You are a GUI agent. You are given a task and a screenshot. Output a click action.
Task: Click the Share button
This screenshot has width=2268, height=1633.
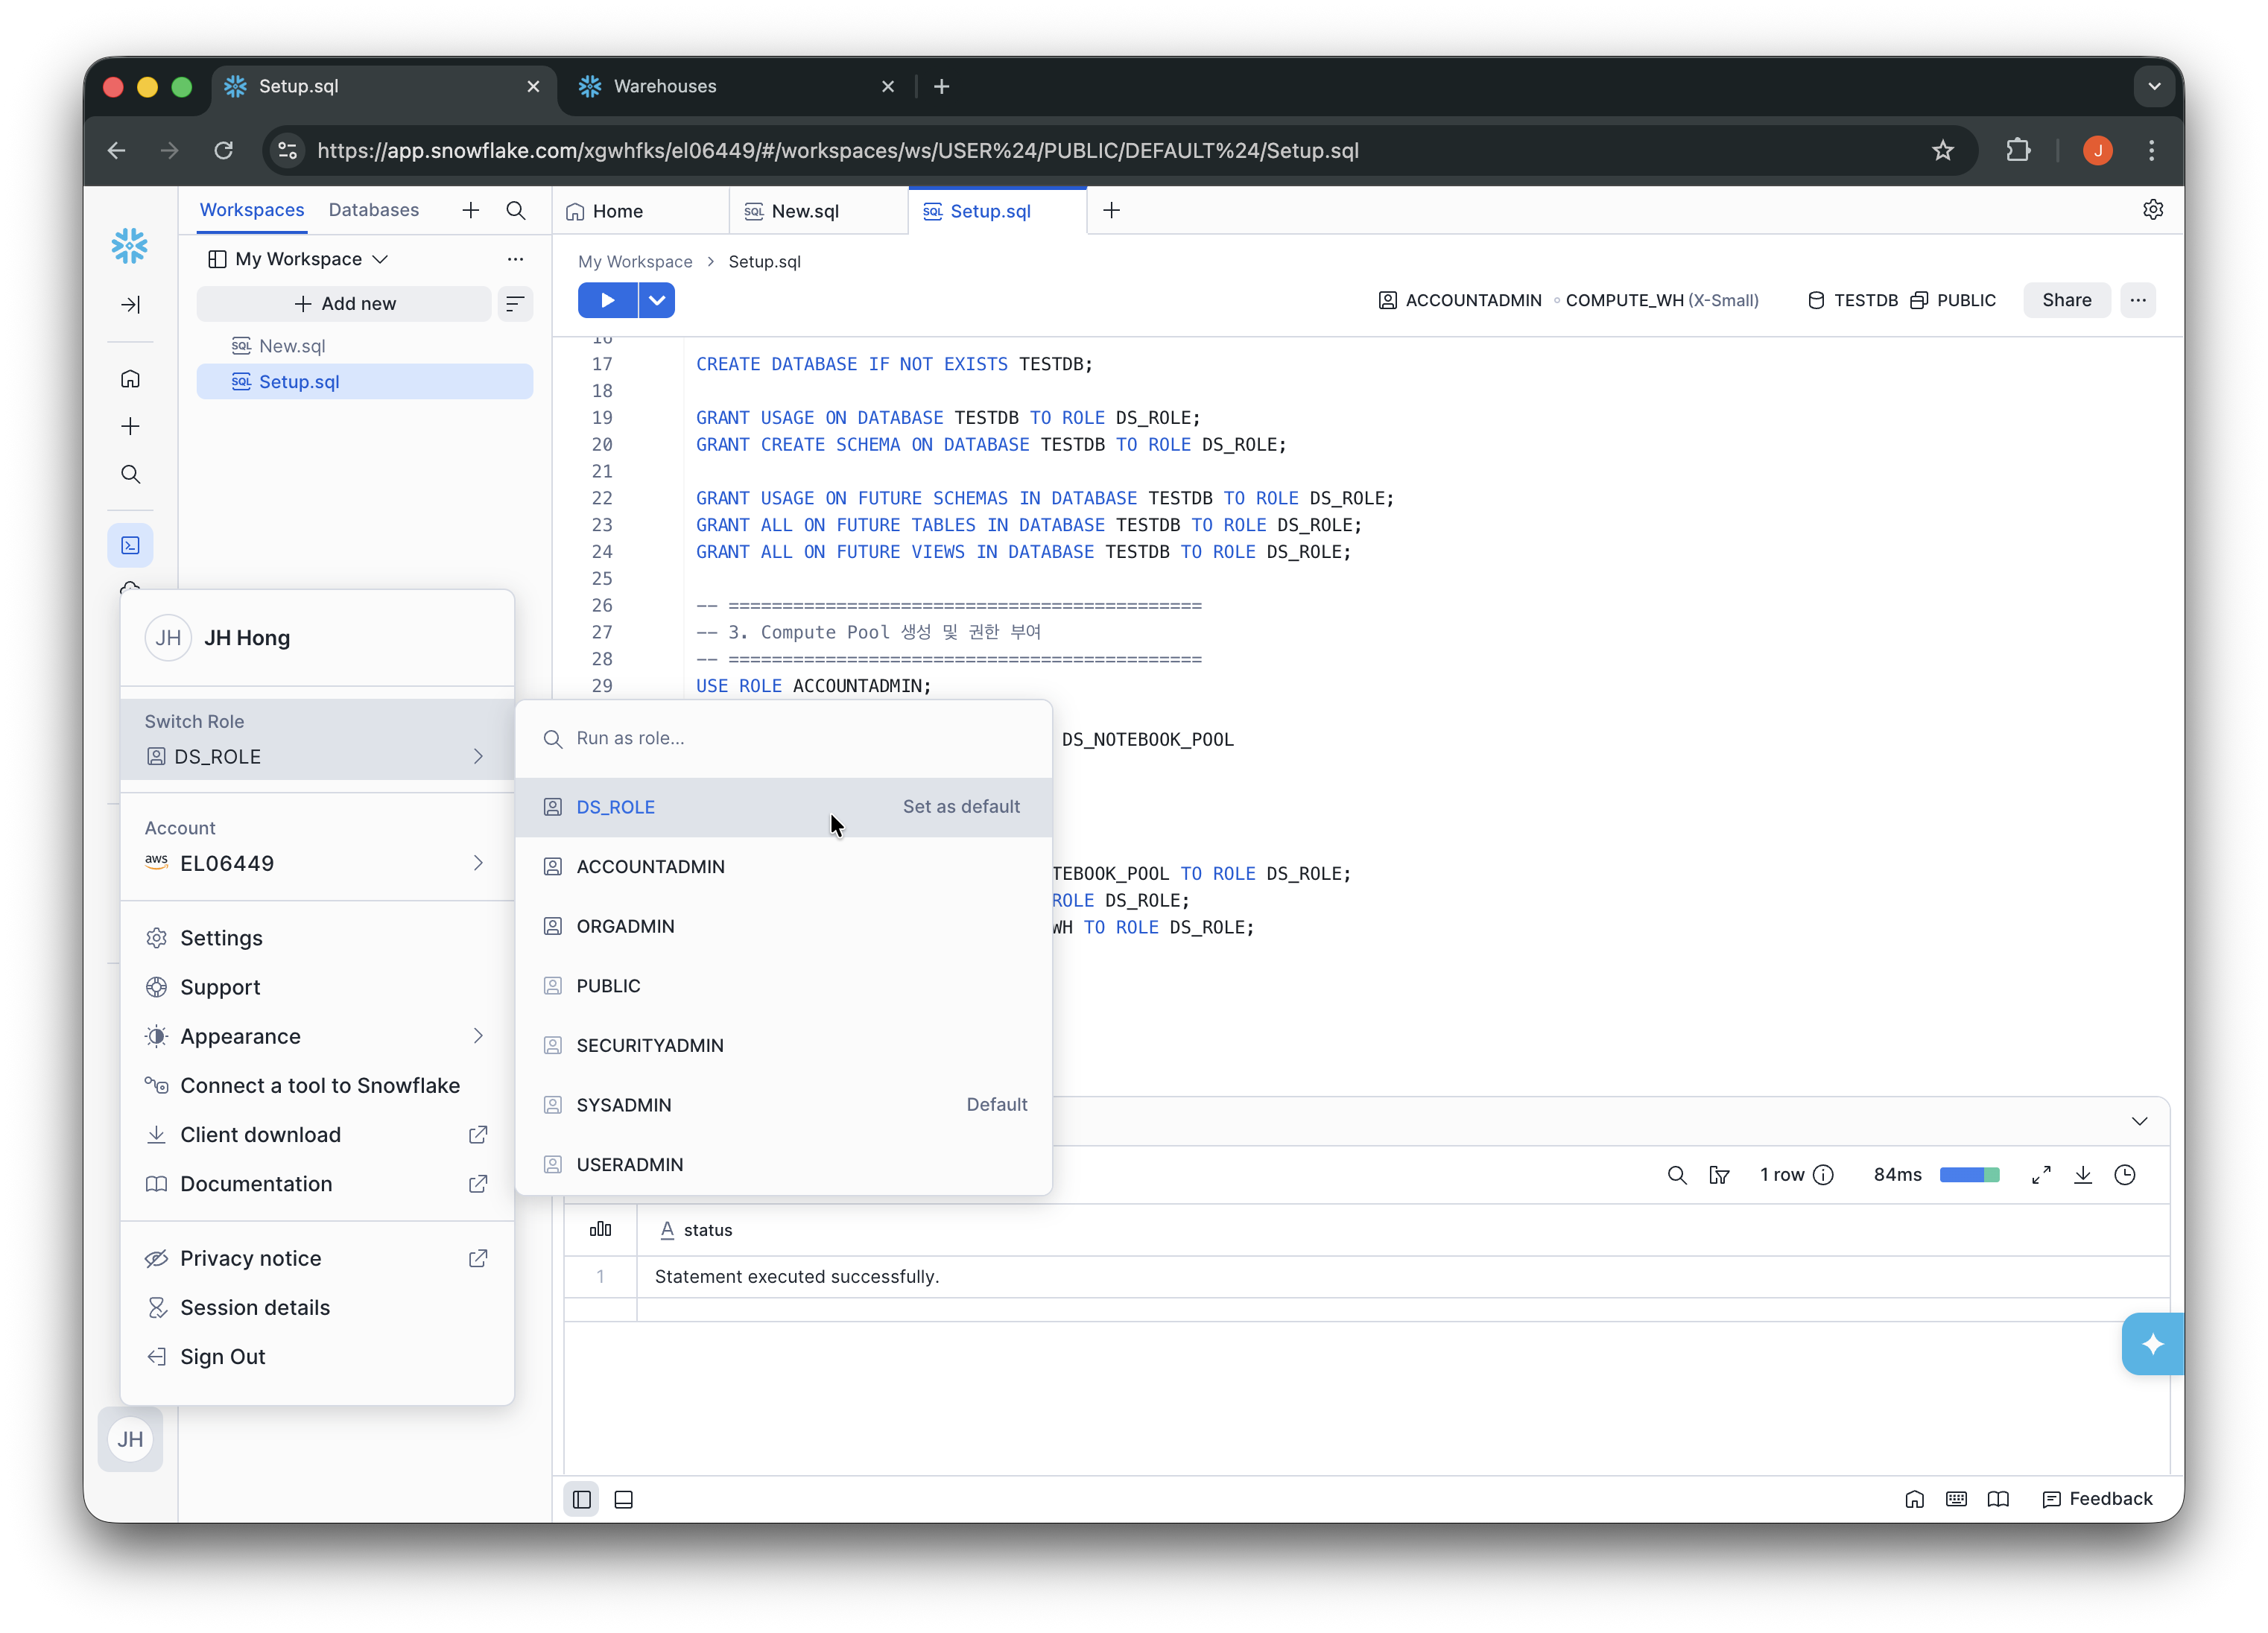2066,300
